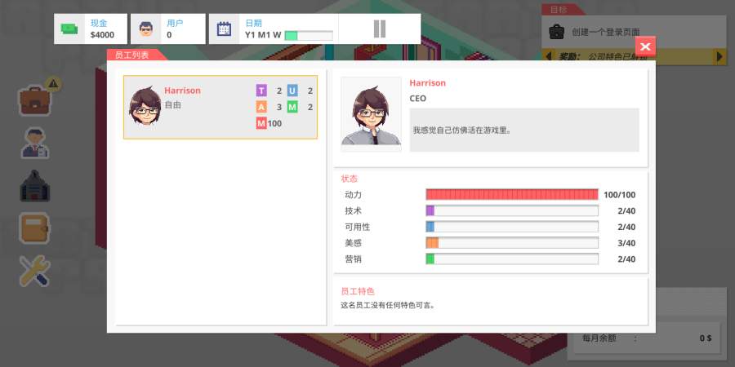
Task: Open the dark backpack icon in sidebar
Action: pyautogui.click(x=34, y=186)
